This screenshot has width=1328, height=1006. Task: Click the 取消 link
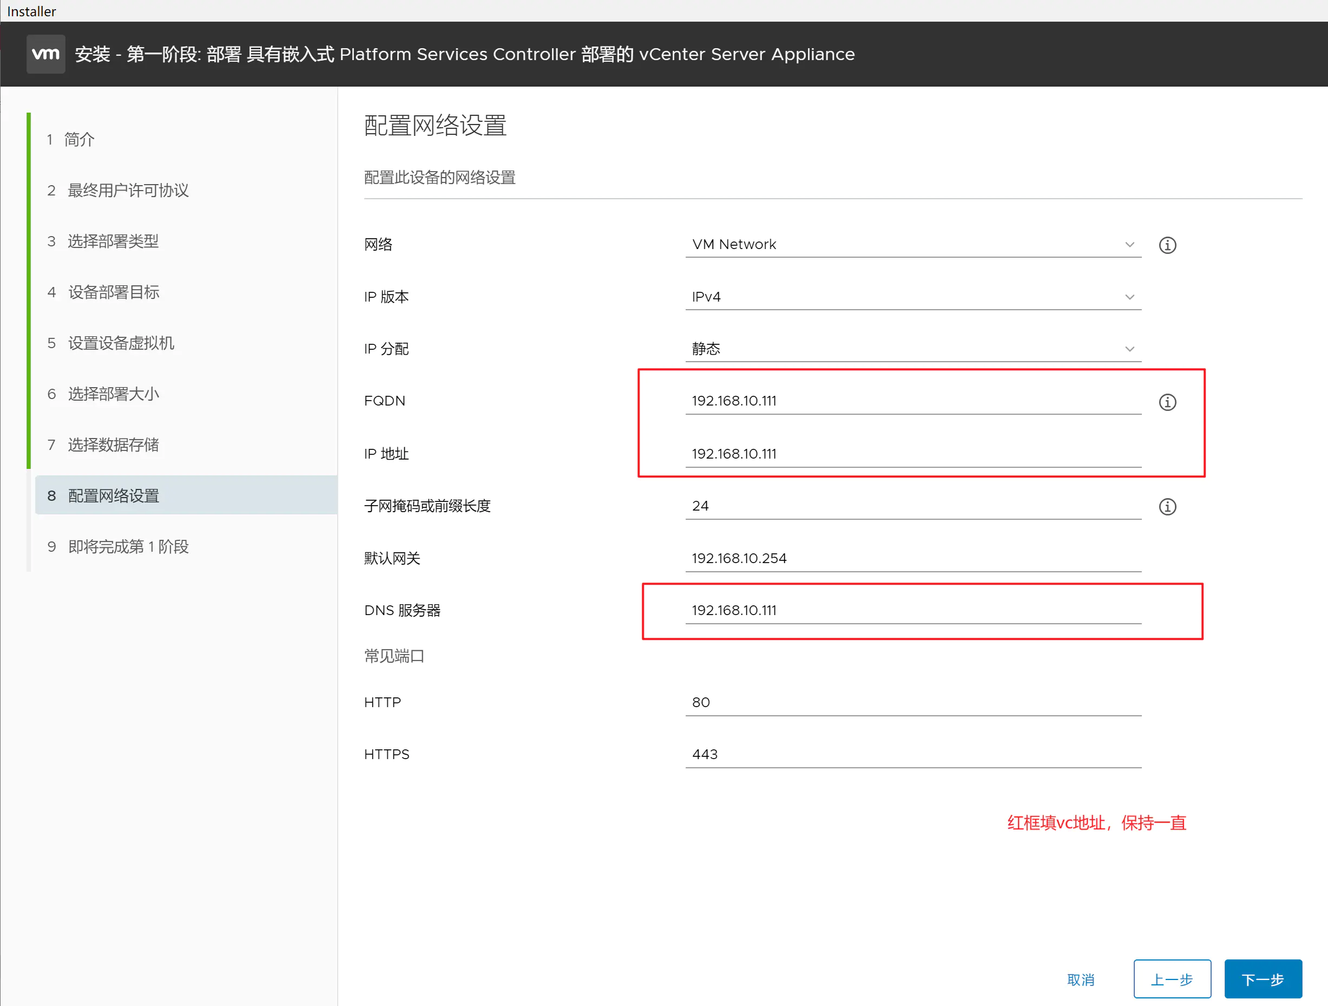tap(1081, 979)
